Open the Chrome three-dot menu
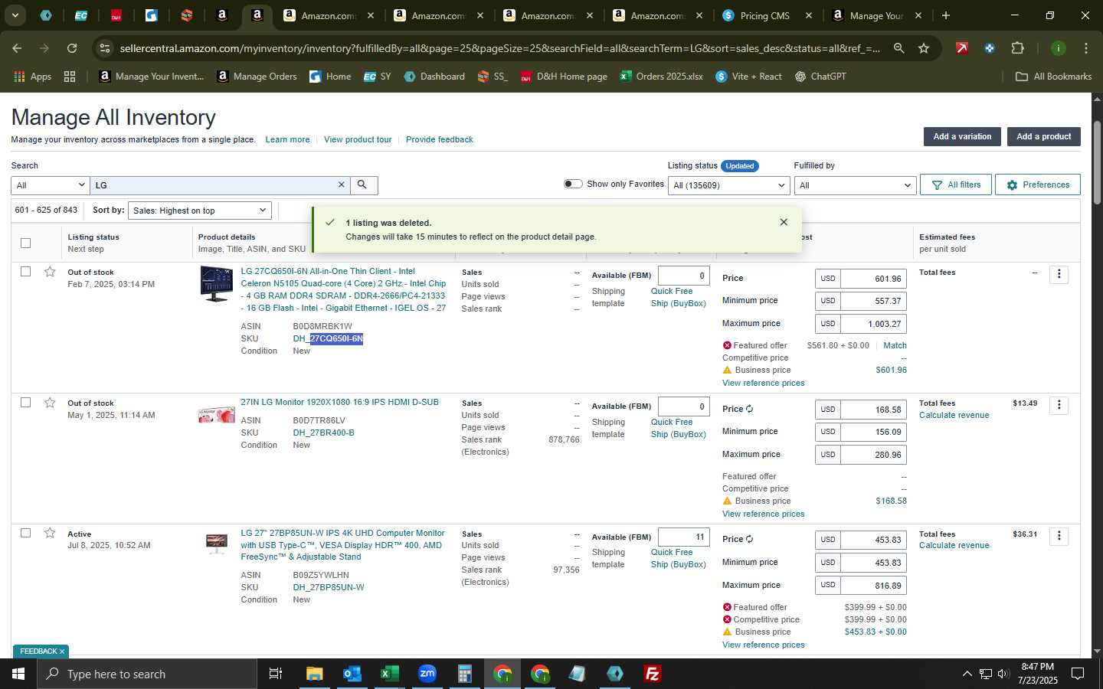This screenshot has height=689, width=1103. pos(1086,48)
